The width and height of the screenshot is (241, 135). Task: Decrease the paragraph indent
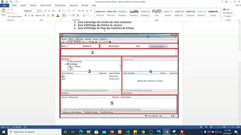79,11
